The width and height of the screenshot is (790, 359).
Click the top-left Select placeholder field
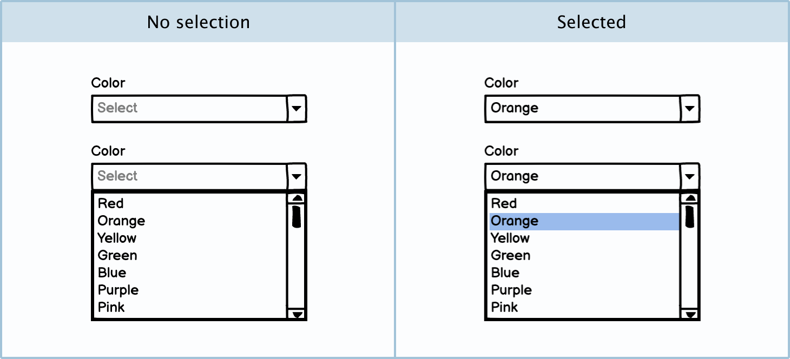189,109
